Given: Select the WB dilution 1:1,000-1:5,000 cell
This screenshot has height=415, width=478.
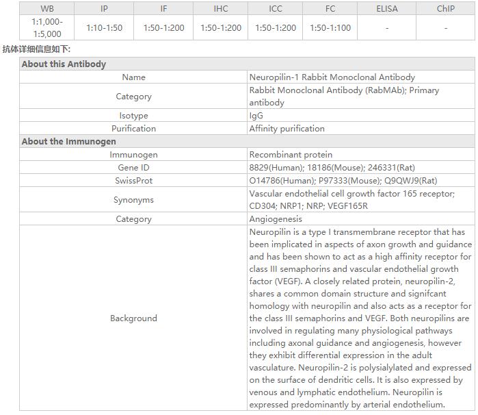Looking at the screenshot, I should coord(47,27).
